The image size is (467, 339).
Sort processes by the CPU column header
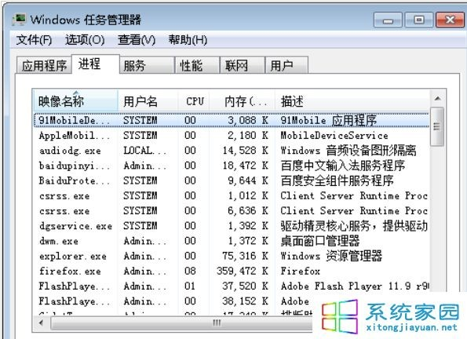tap(194, 101)
